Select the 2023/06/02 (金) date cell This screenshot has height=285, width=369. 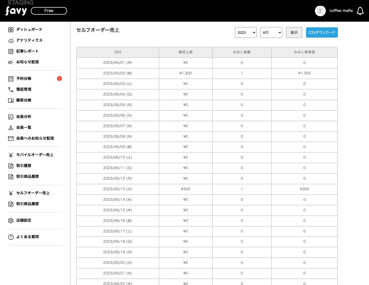[x=118, y=73]
